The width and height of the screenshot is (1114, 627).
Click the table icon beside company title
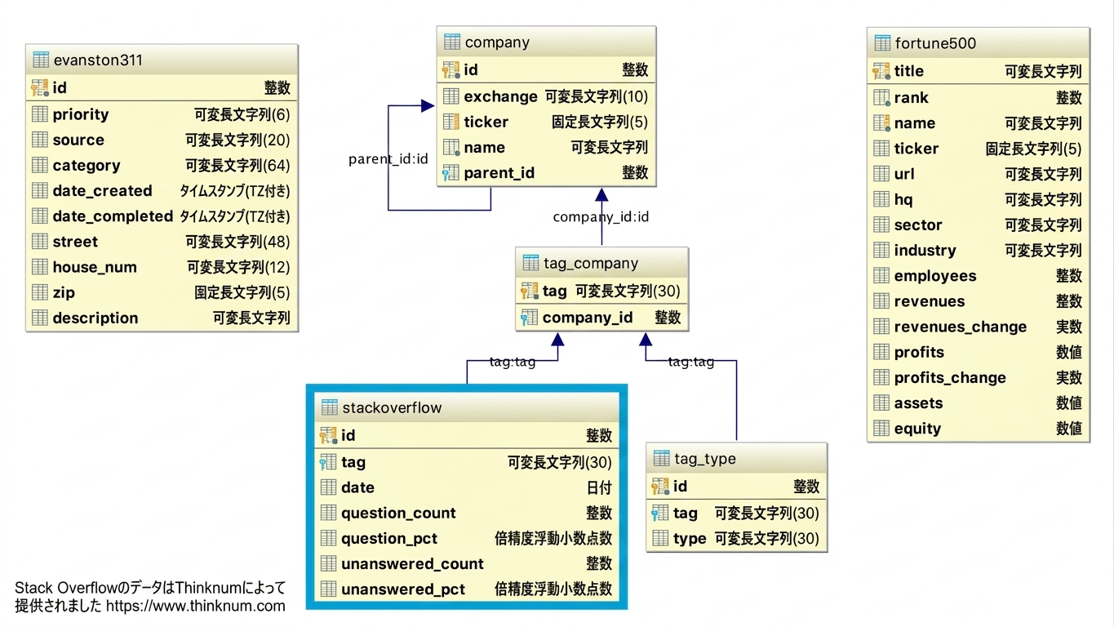pos(452,42)
